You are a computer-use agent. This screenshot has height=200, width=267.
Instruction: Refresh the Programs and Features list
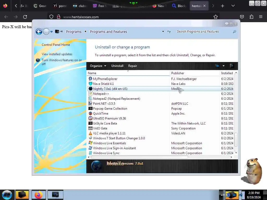point(169,32)
